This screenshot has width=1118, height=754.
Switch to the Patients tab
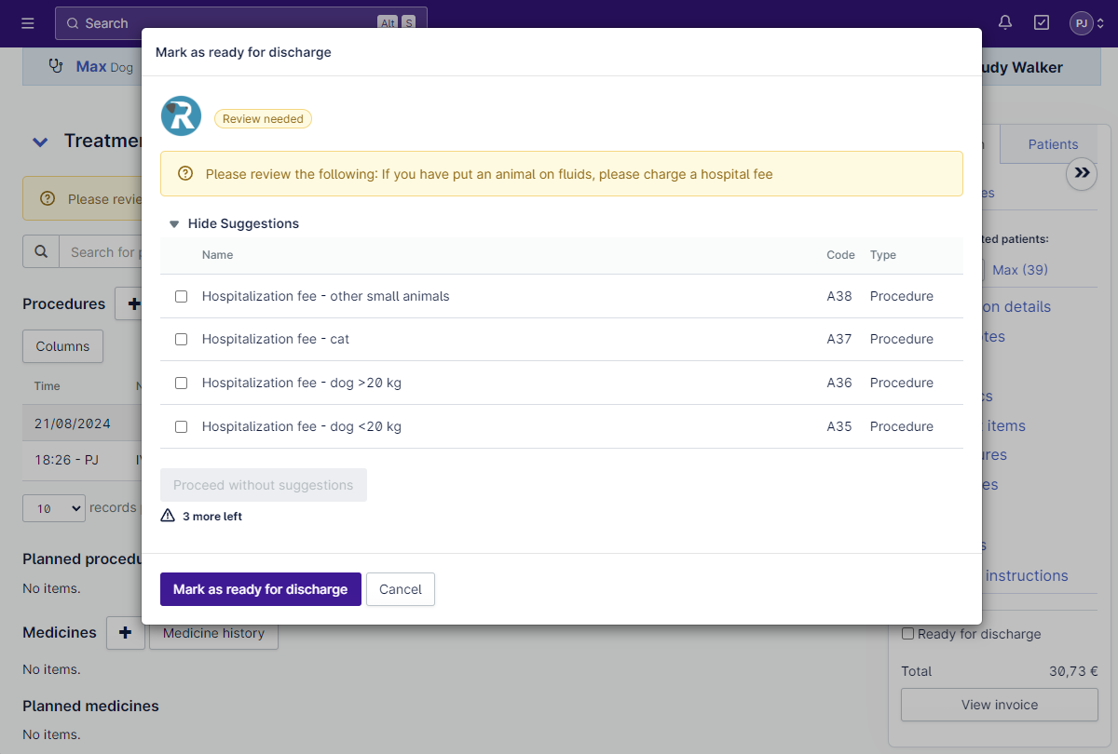1053,144
